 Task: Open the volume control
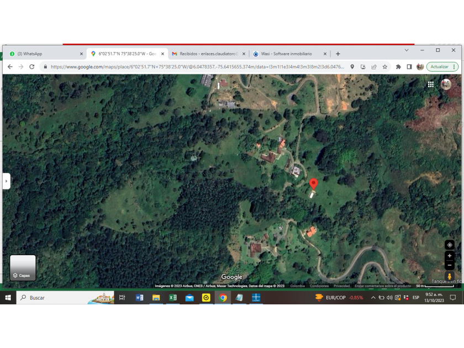click(x=389, y=298)
